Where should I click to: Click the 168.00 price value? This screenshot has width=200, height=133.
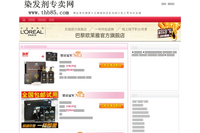pyautogui.click(x=70, y=106)
